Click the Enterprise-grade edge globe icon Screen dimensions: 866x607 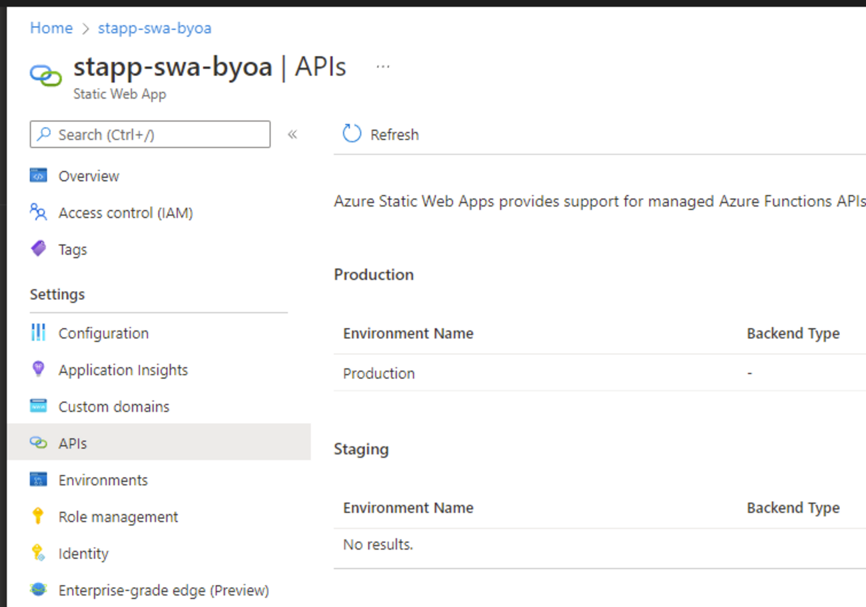pyautogui.click(x=39, y=590)
